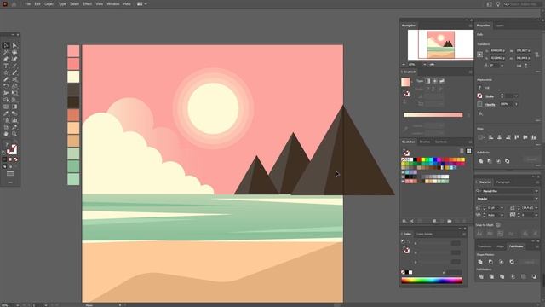Choose Freeform gradient type
The height and width of the screenshot is (307, 545).
[442, 81]
